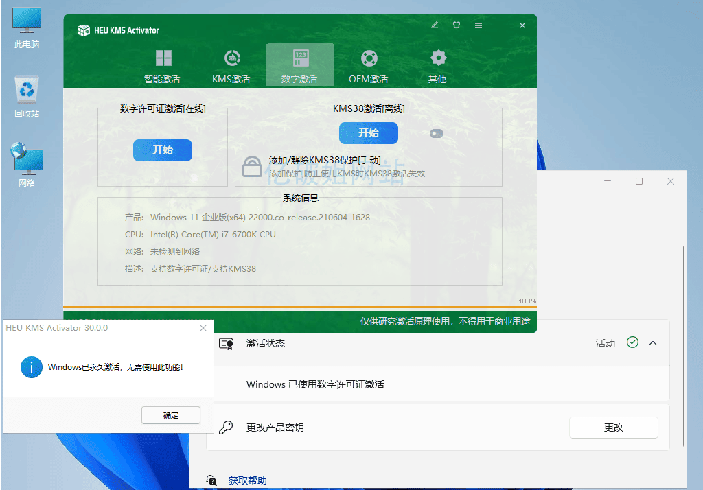Open the shirt-shaped skin icon in title bar

pyautogui.click(x=456, y=25)
